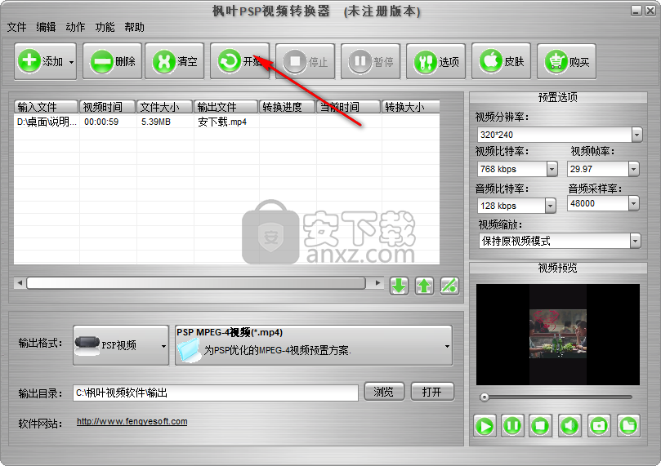
Task: Click the video preview thumbnail
Action: [558, 334]
